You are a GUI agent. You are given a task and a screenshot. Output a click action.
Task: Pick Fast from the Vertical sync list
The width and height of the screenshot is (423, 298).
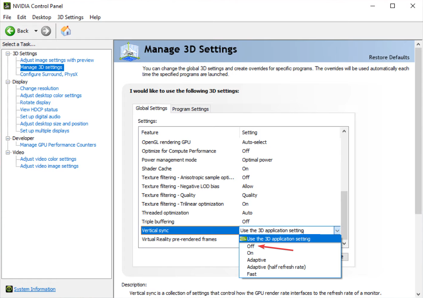[251, 274]
